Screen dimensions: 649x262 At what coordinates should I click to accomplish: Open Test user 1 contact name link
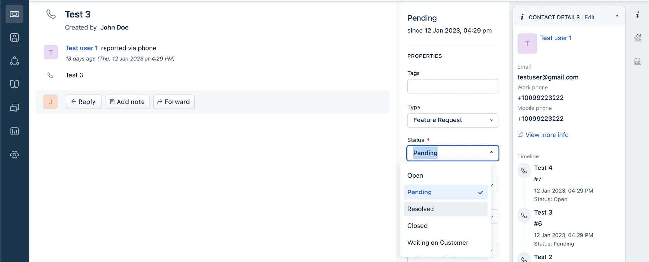556,38
